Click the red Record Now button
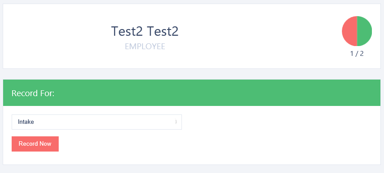 pyautogui.click(x=35, y=144)
